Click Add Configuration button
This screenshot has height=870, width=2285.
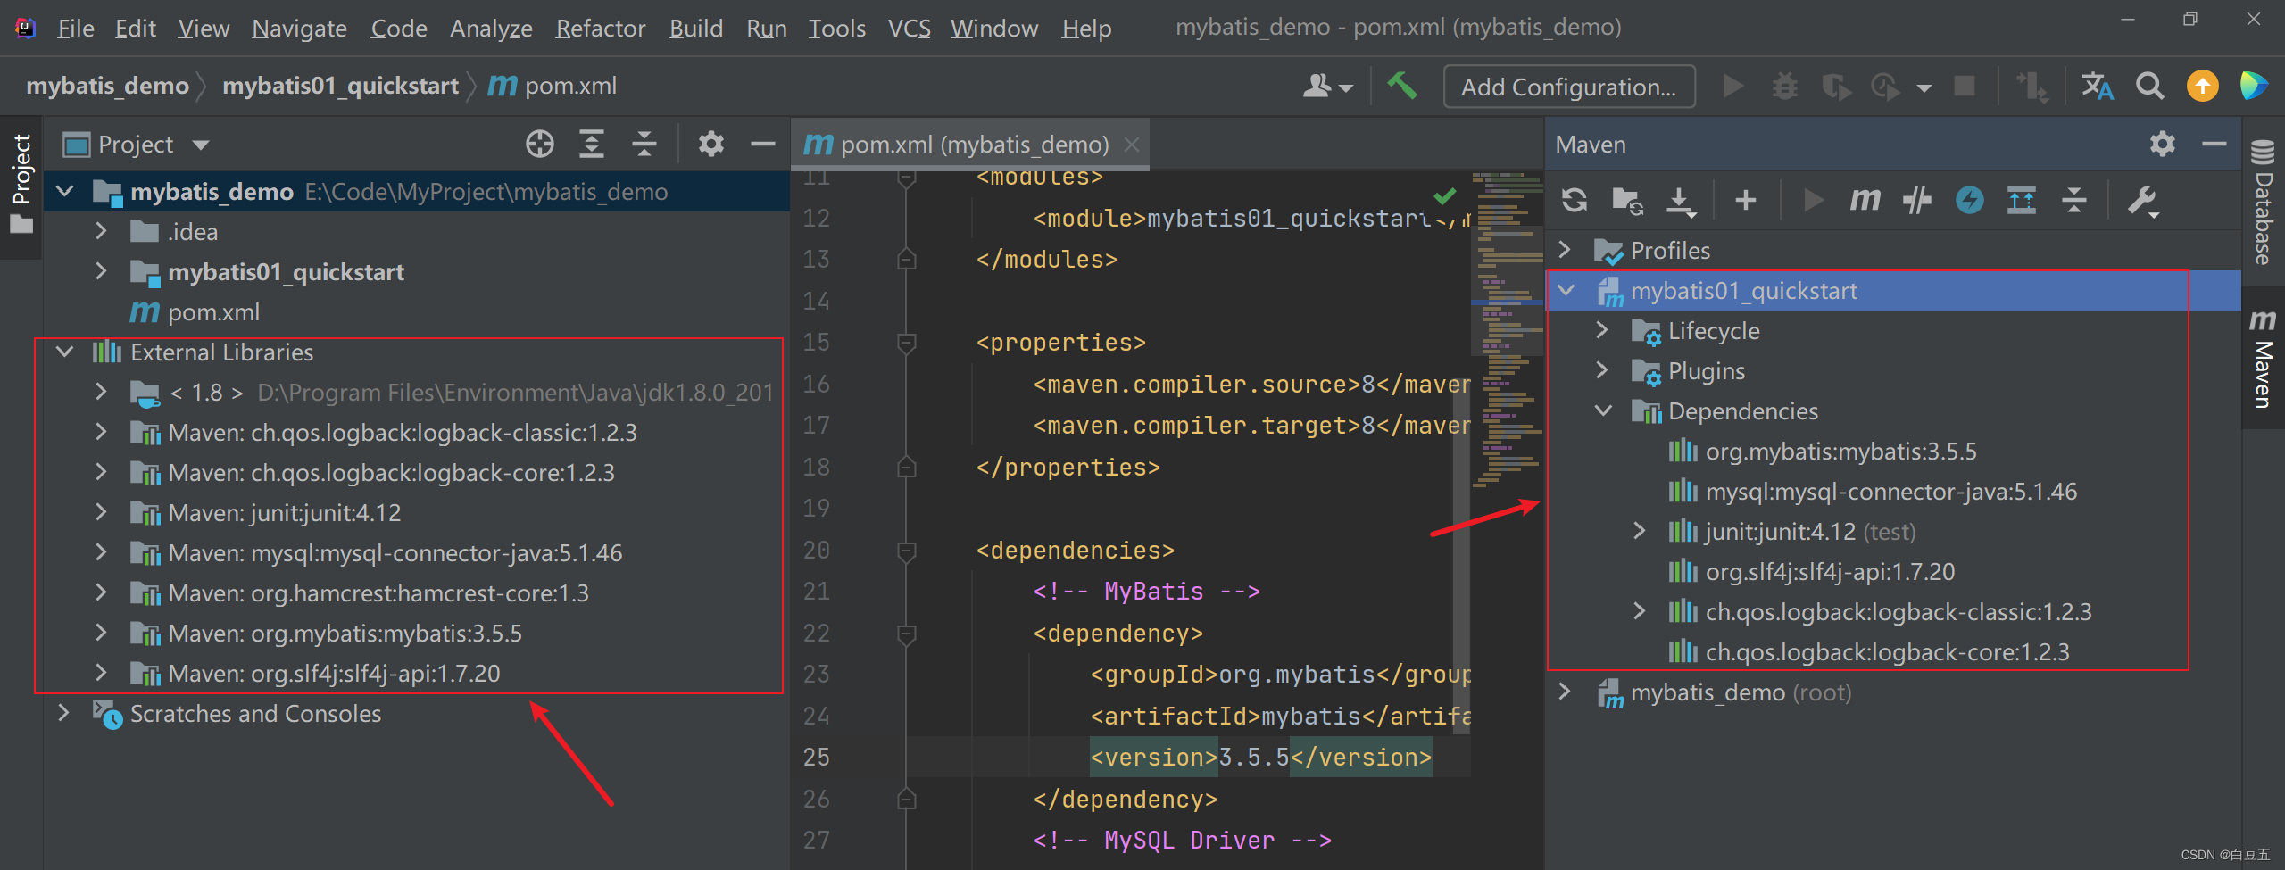(x=1569, y=87)
